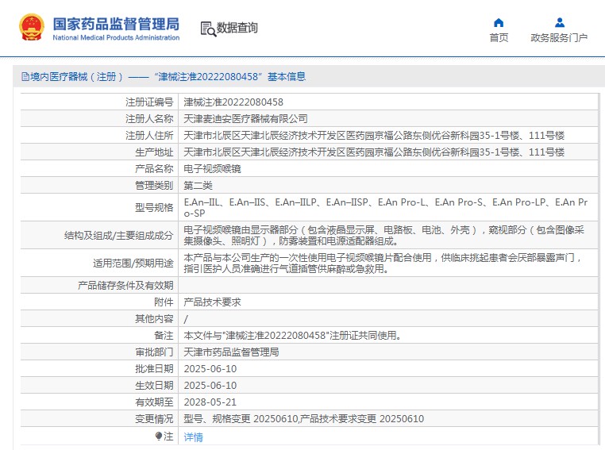Click the 数据查询 magnifier document icon
This screenshot has height=450, width=605.
tap(208, 29)
